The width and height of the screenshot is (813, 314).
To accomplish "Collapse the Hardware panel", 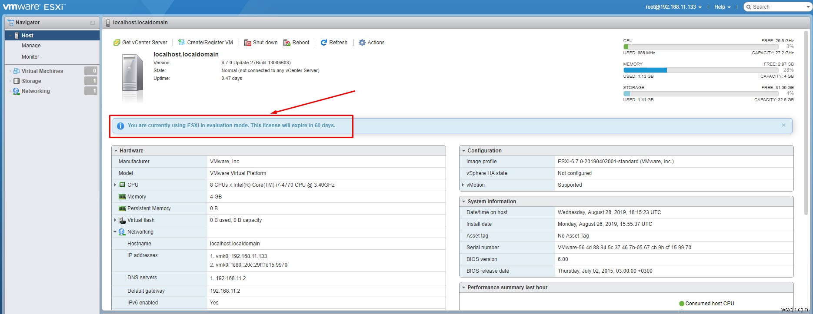I will (x=116, y=151).
